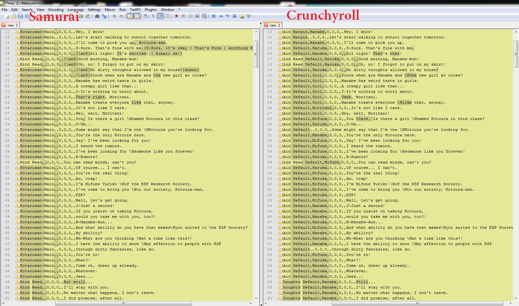Click the blue up-arrow toolbar icon
Screen dimensions: 519x306
tap(221, 16)
